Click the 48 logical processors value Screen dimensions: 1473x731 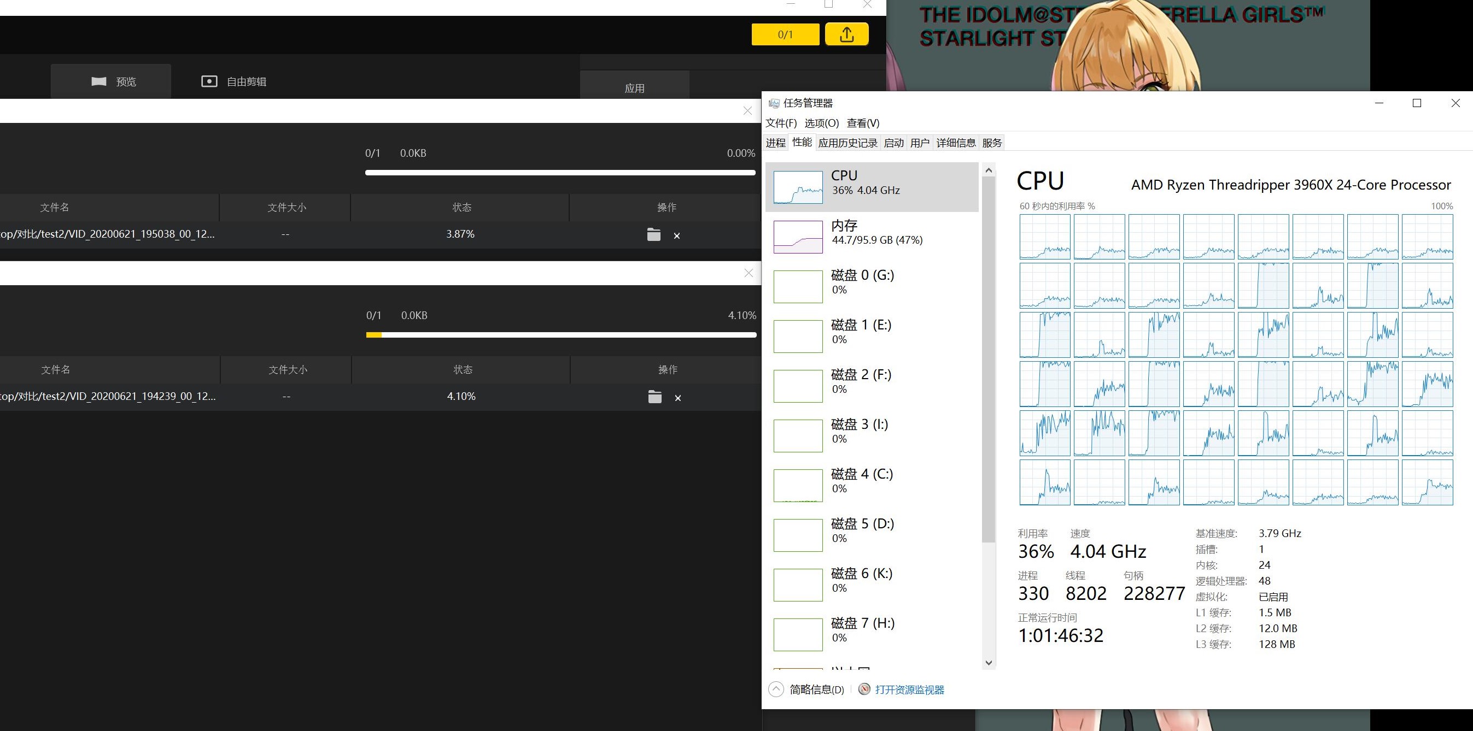click(1264, 581)
